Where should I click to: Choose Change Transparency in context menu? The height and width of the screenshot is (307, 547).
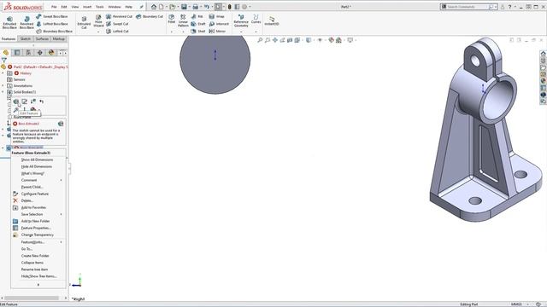(x=38, y=235)
